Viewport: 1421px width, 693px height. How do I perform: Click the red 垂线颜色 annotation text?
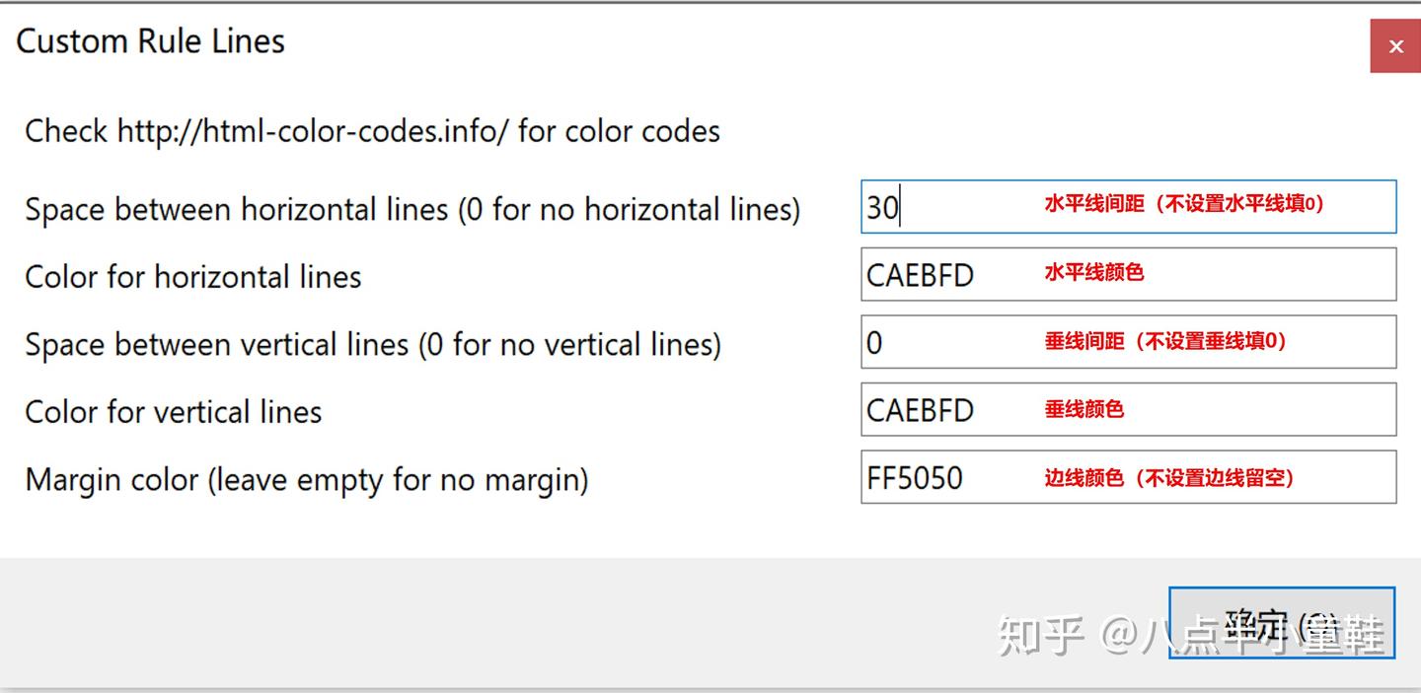coord(1084,407)
